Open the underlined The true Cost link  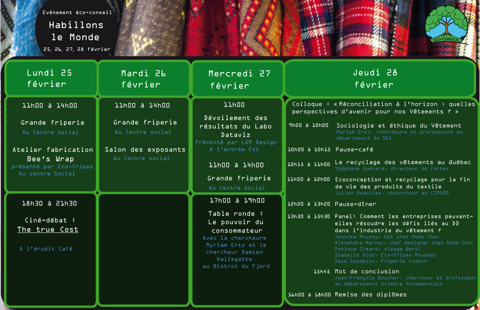(48, 230)
